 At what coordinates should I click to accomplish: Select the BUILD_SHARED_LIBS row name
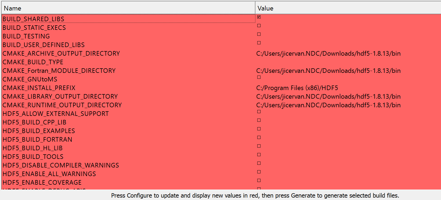(x=33, y=19)
